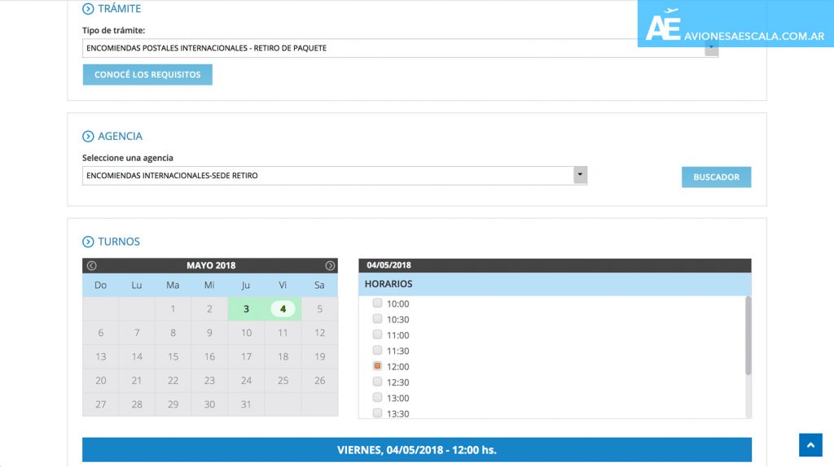The image size is (834, 467).
Task: Go to previous month in calendar
Action: coord(92,265)
